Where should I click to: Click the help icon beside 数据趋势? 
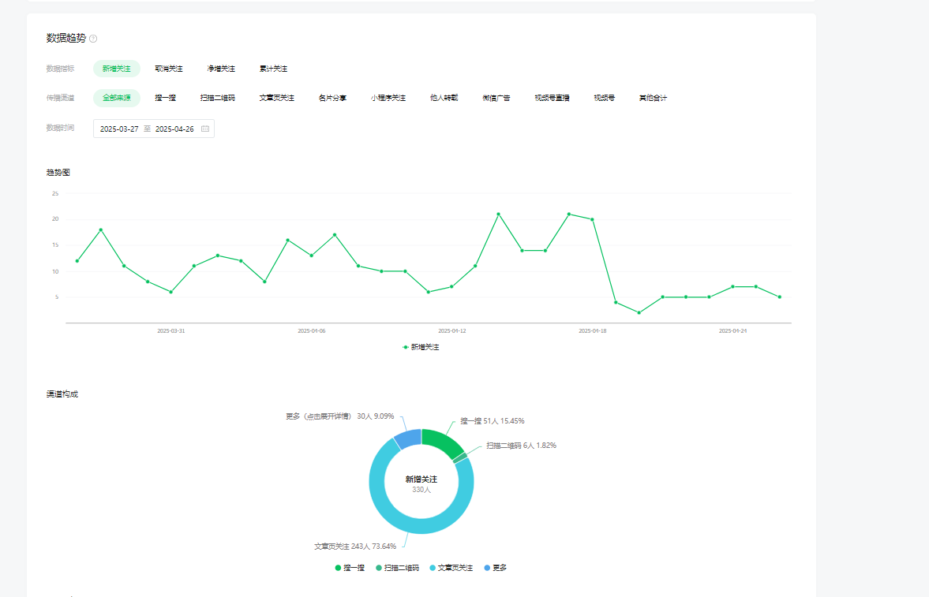pyautogui.click(x=93, y=39)
